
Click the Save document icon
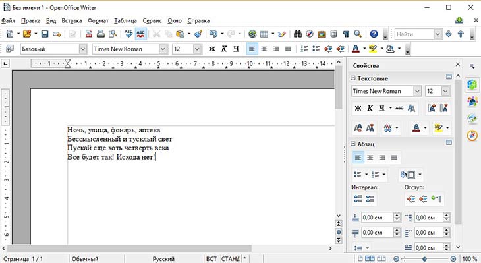point(45,34)
